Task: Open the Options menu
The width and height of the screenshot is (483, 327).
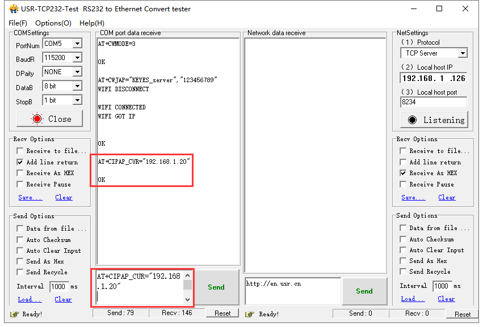Action: tap(53, 23)
